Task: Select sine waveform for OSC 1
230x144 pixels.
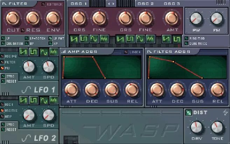Action: click(94, 39)
